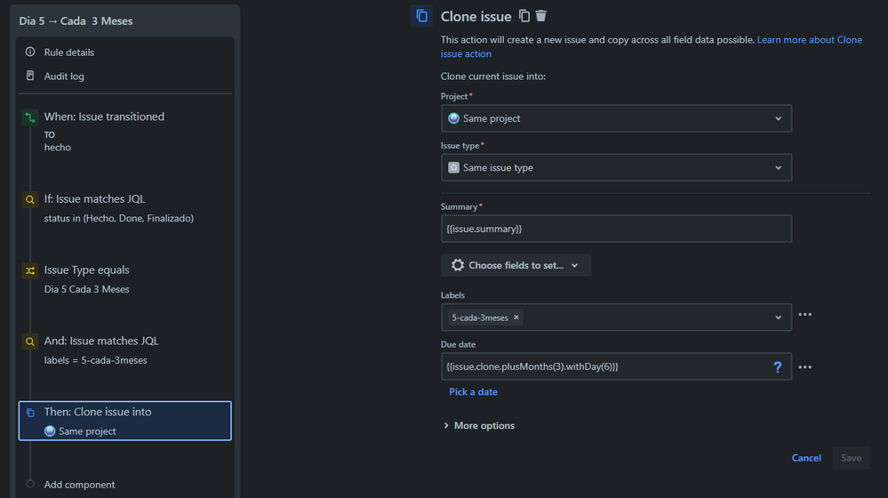
Task: Click the Summary input field
Action: (616, 229)
